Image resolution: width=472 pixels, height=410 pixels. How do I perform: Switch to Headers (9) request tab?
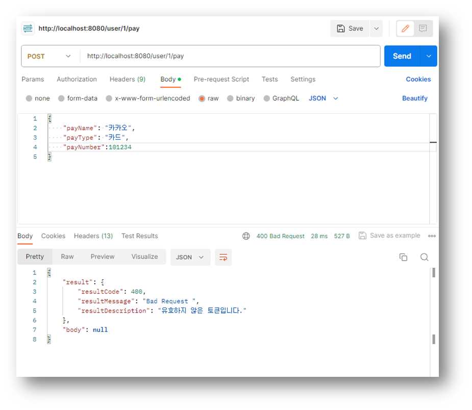[x=128, y=80]
